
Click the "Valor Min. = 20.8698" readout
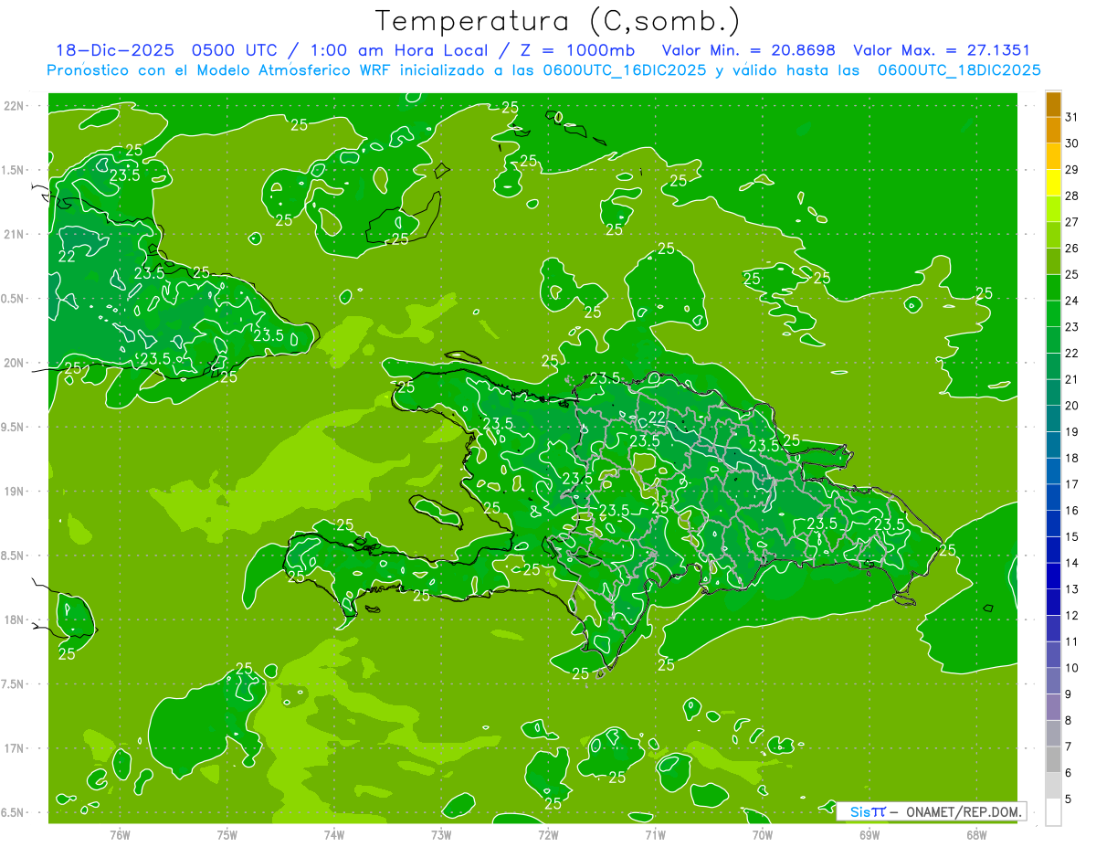pos(748,50)
